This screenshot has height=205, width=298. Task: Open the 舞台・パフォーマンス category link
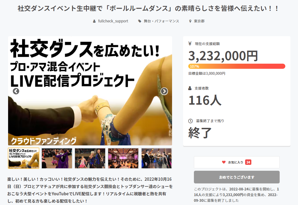pyautogui.click(x=161, y=21)
